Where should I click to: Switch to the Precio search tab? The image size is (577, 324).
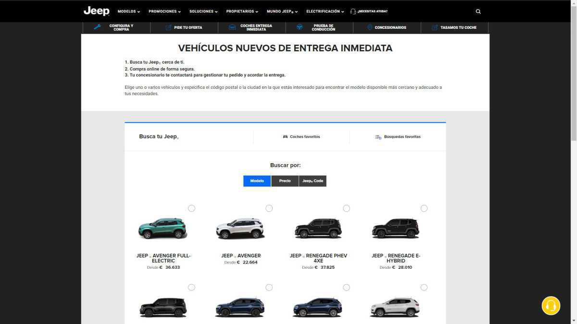pos(285,181)
